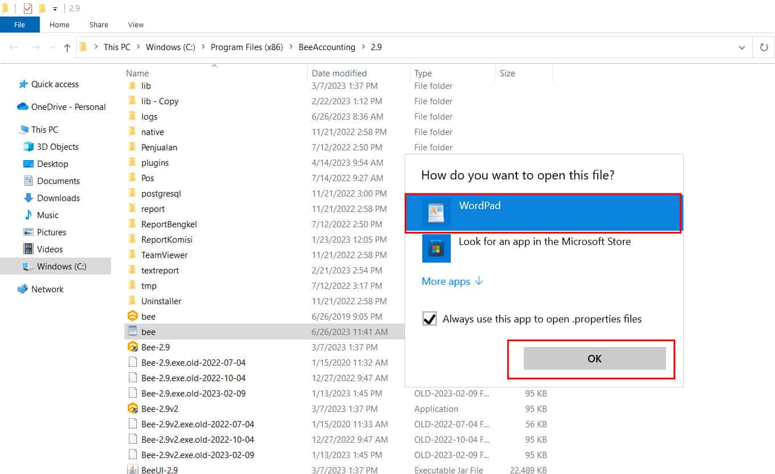Open the Home ribbon tab
The width and height of the screenshot is (775, 474).
[59, 24]
